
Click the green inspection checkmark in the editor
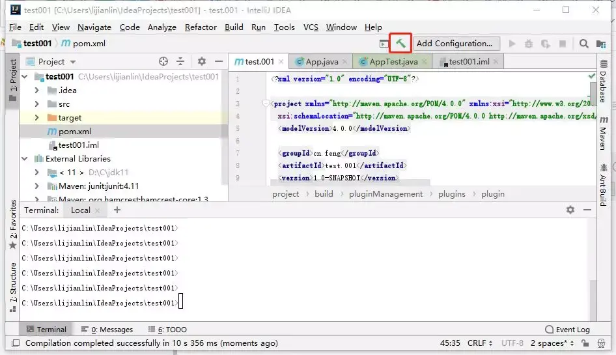click(592, 76)
